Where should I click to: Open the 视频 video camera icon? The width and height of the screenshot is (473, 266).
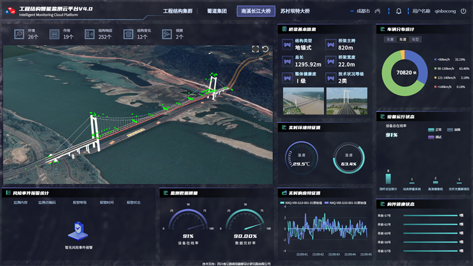click(x=167, y=34)
